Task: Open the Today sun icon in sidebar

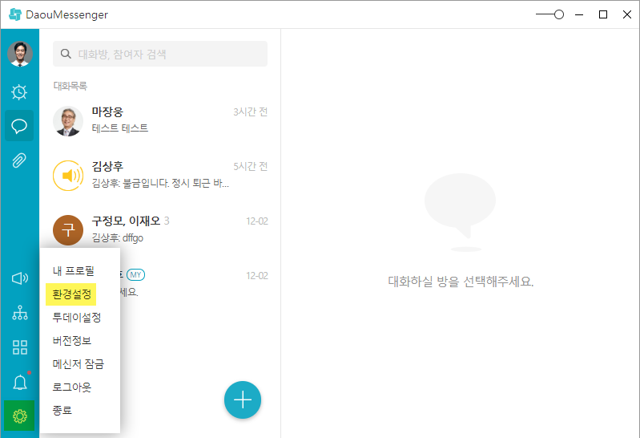Action: click(x=20, y=92)
